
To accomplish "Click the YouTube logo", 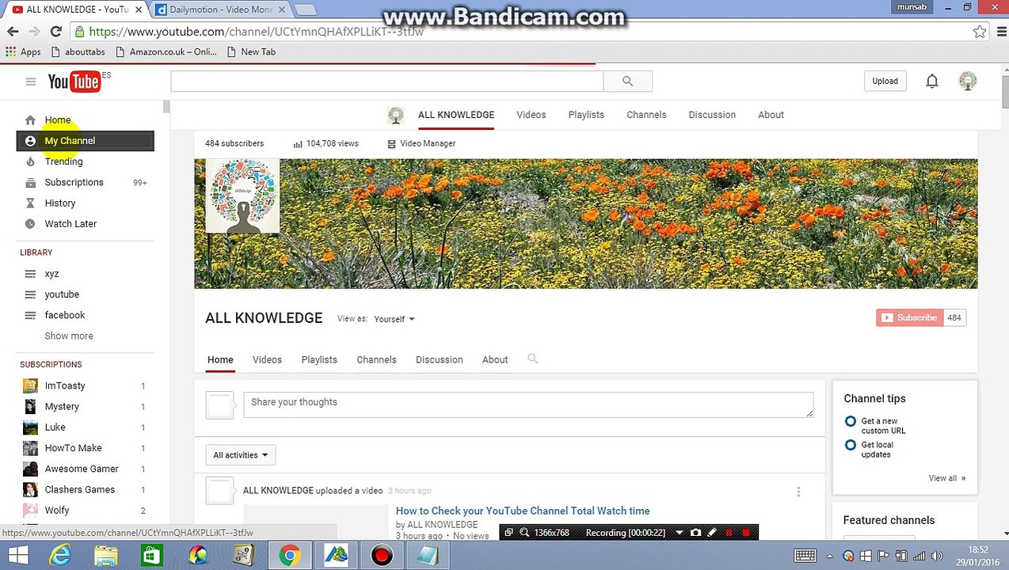I will (74, 82).
